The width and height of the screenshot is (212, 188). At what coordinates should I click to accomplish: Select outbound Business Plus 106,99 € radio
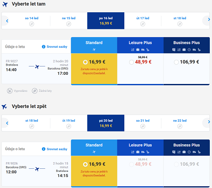pos(176,62)
